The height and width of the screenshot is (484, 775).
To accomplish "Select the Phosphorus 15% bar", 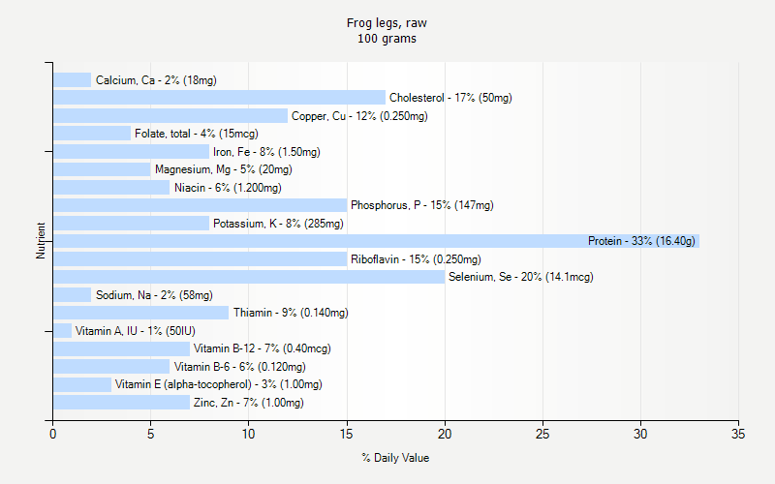I will click(x=200, y=205).
